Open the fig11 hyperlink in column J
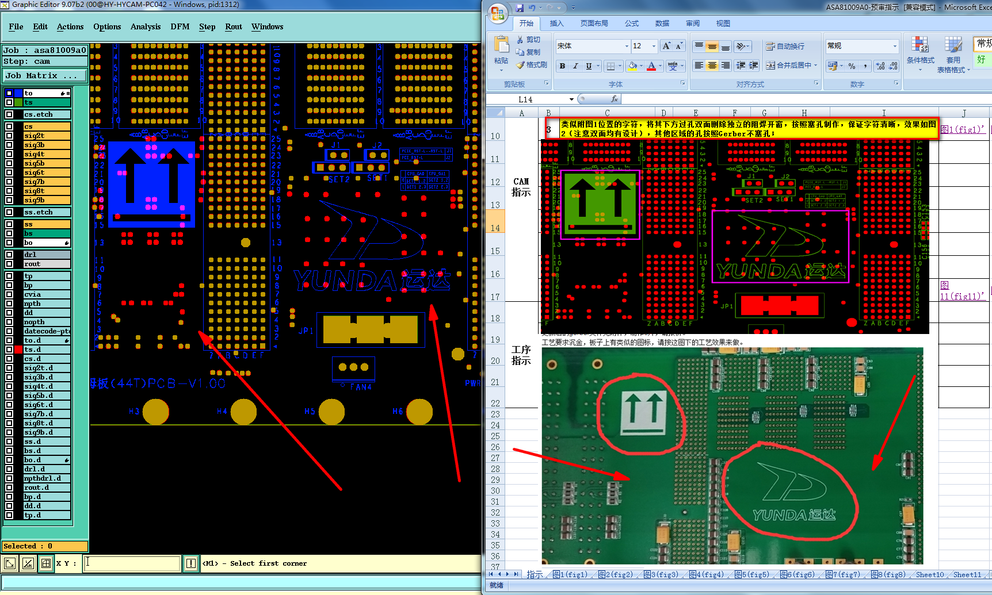This screenshot has width=992, height=595. [x=963, y=291]
